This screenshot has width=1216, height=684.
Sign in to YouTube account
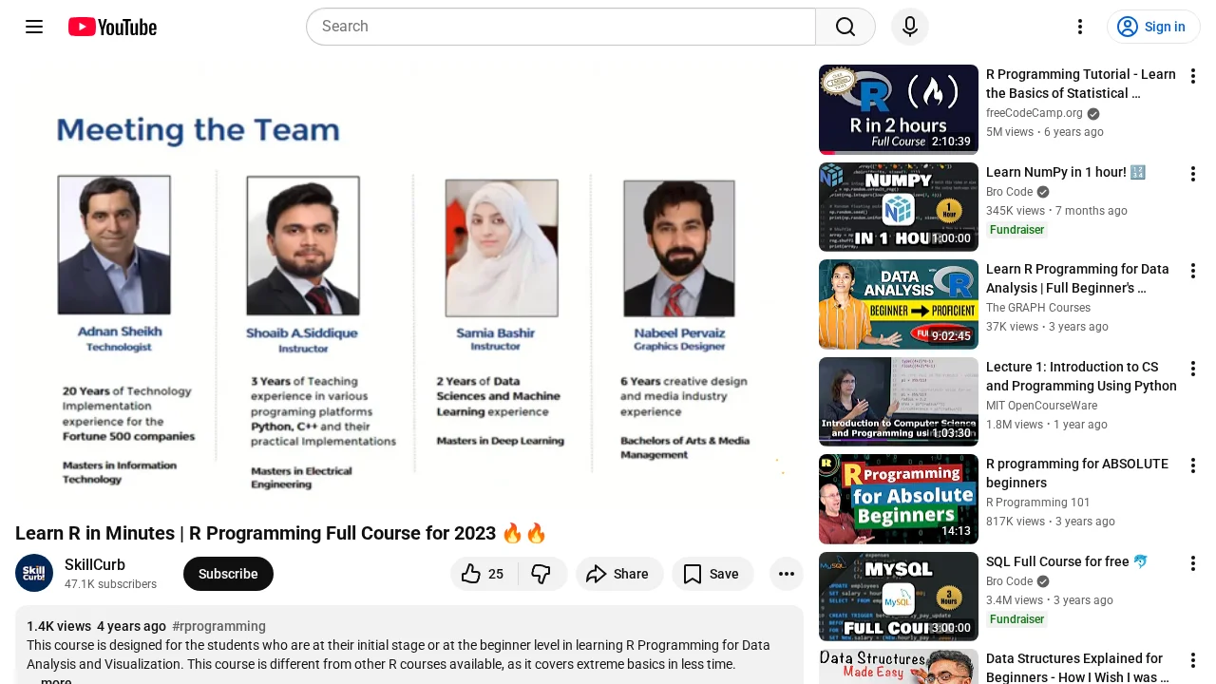click(1153, 27)
